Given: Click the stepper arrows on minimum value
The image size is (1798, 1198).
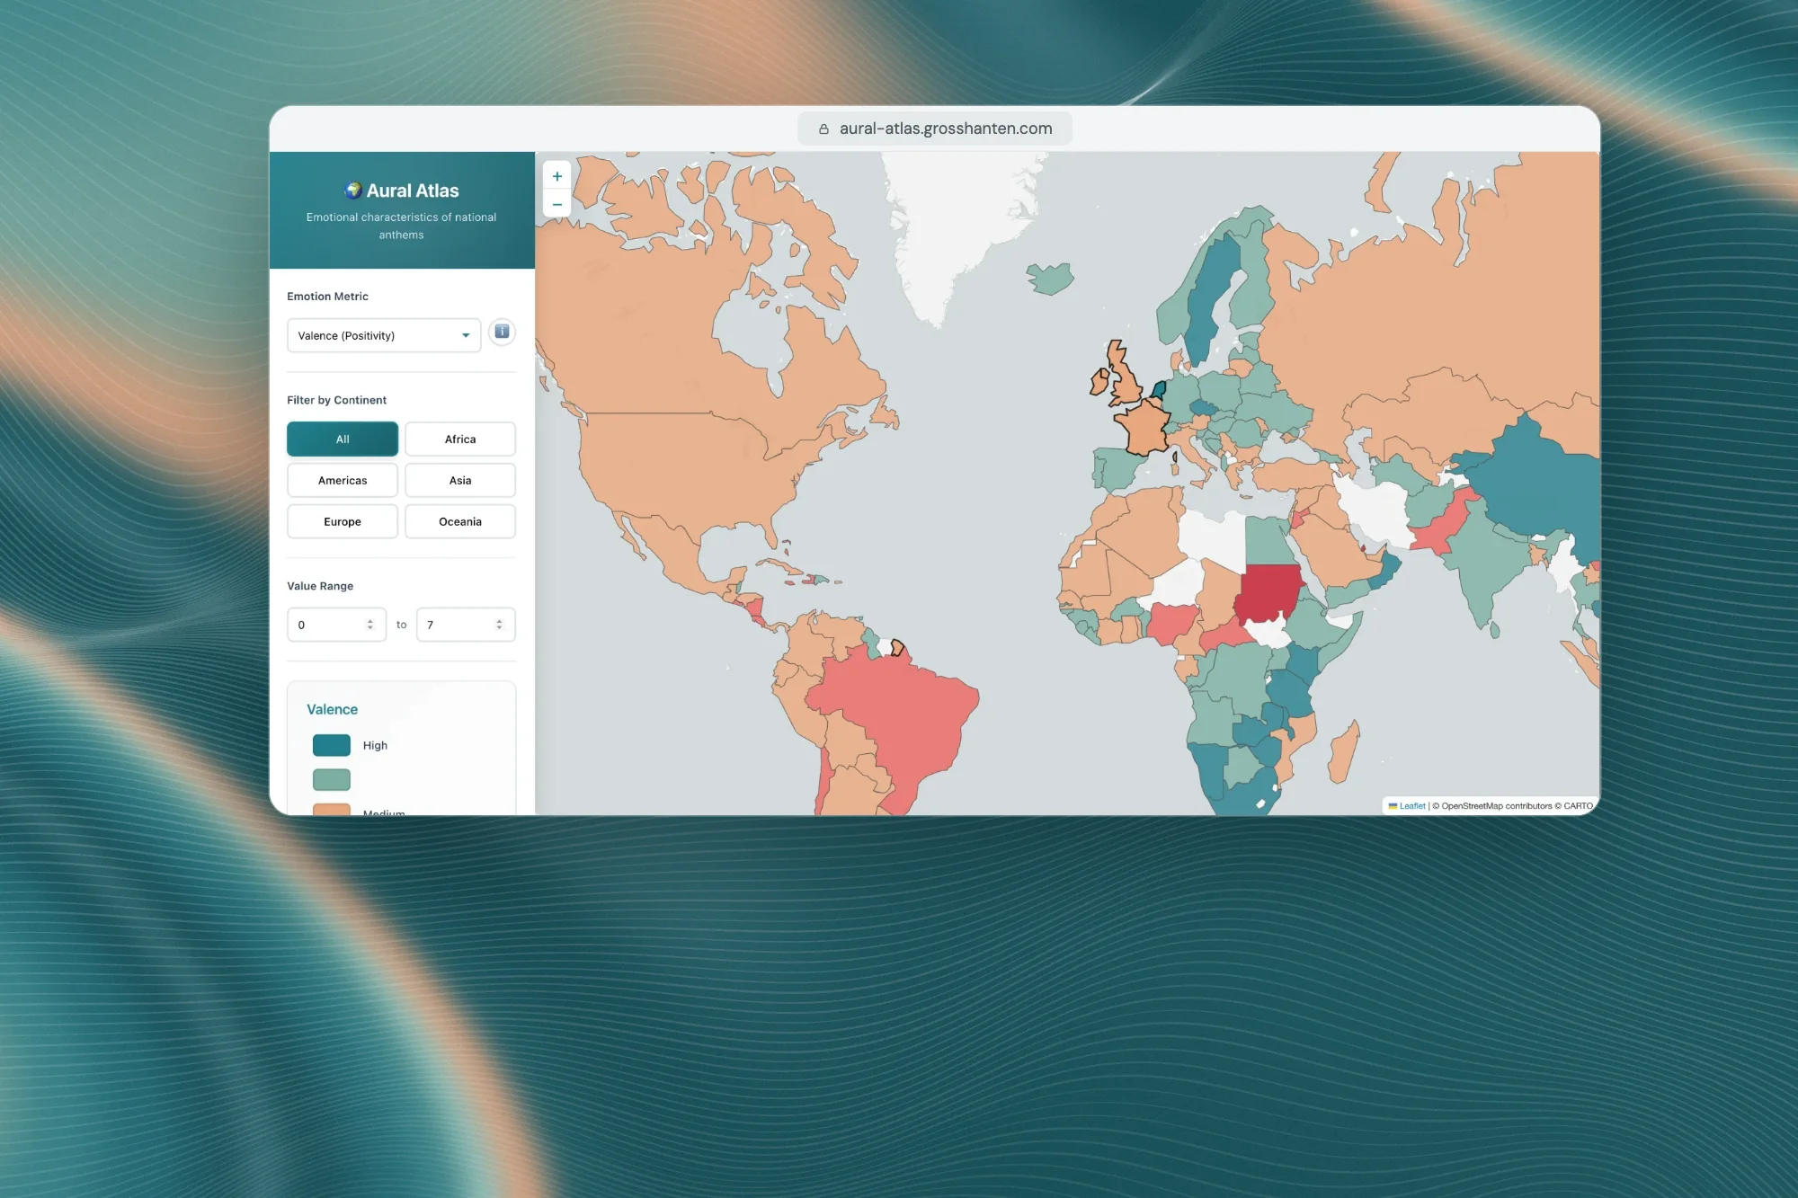Looking at the screenshot, I should [370, 625].
